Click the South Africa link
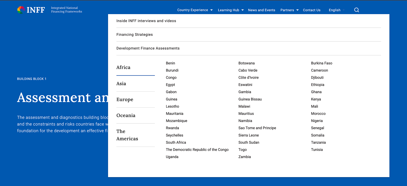Image resolution: width=407 pixels, height=186 pixels. [x=176, y=142]
